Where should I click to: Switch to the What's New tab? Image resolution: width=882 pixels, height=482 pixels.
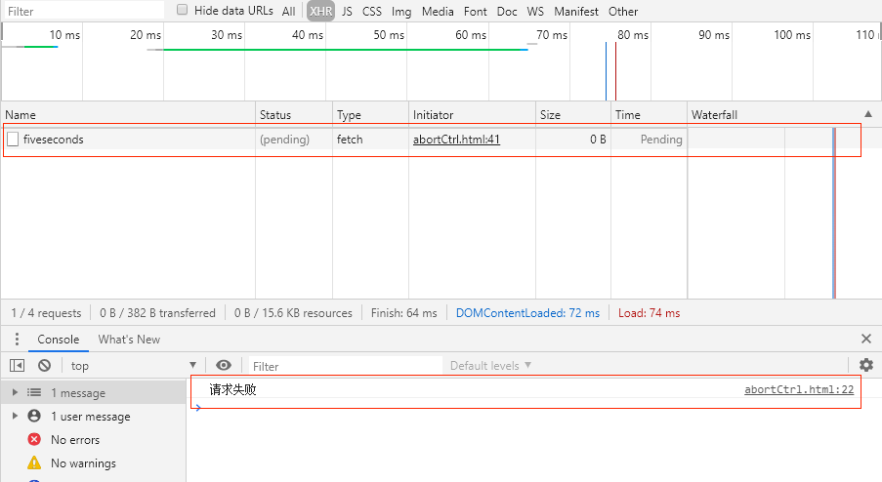(129, 340)
